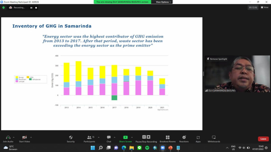
Task: Open Whiteboards
Action: point(214,139)
